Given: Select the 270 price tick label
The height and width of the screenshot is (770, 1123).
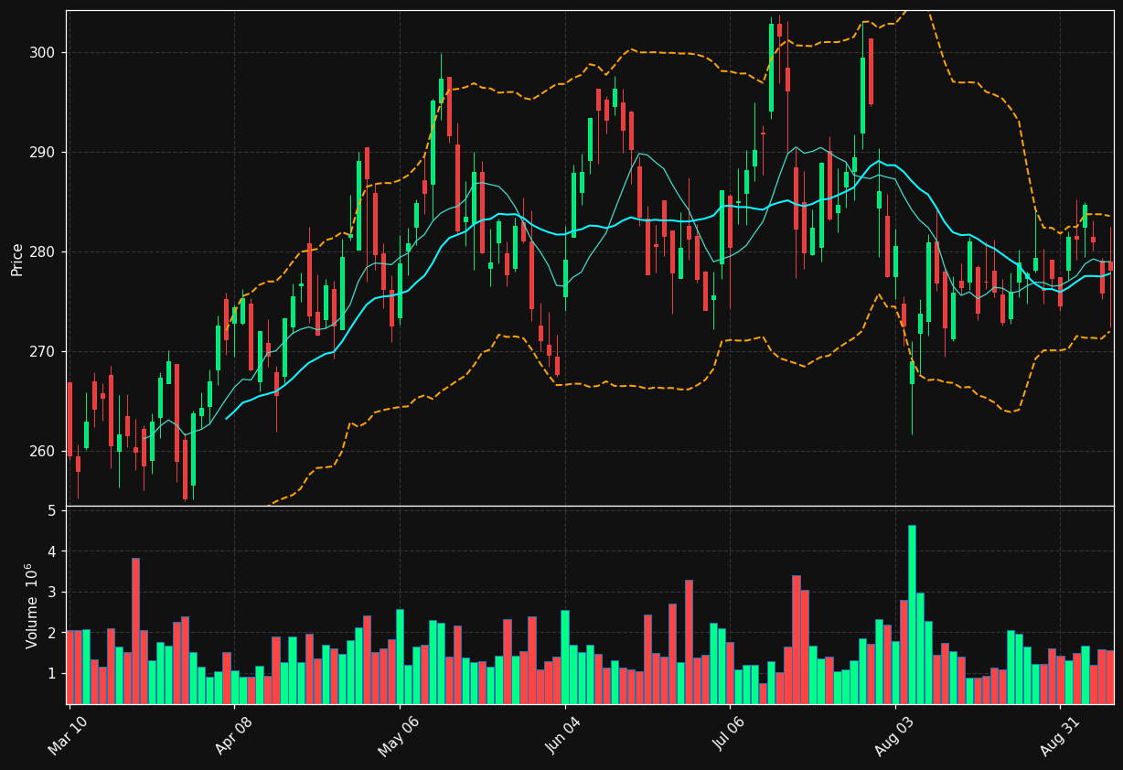Looking at the screenshot, I should click(41, 352).
